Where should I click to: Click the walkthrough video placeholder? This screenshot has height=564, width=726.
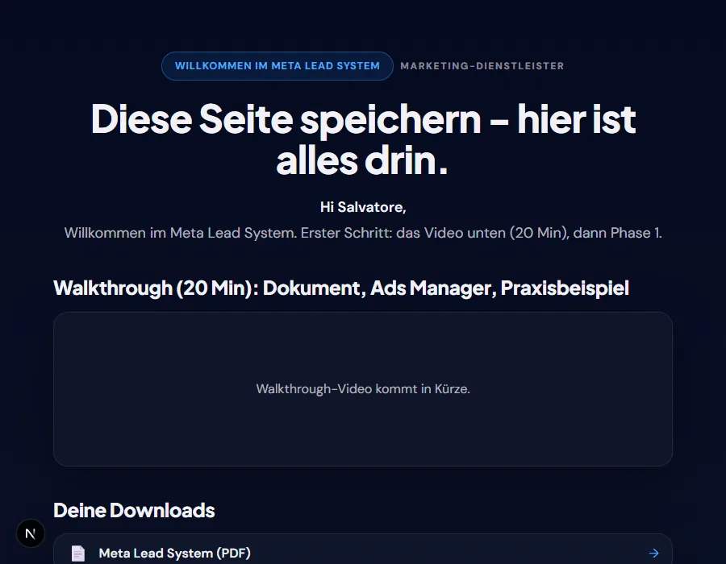[363, 389]
